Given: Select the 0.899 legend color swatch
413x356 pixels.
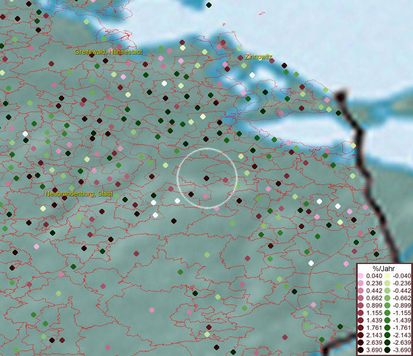Looking at the screenshot, I should (361, 306).
